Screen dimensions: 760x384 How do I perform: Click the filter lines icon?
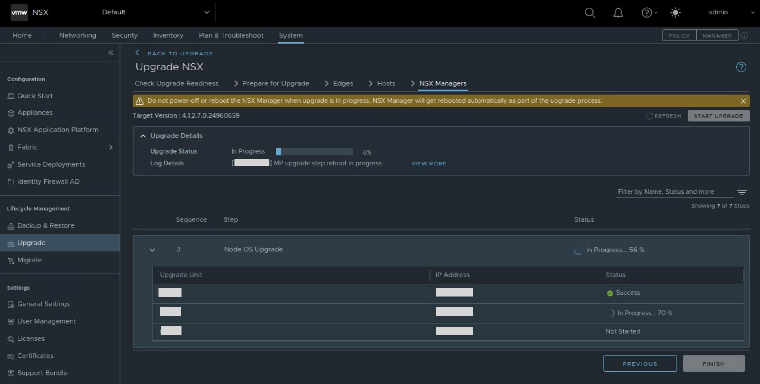tap(742, 192)
